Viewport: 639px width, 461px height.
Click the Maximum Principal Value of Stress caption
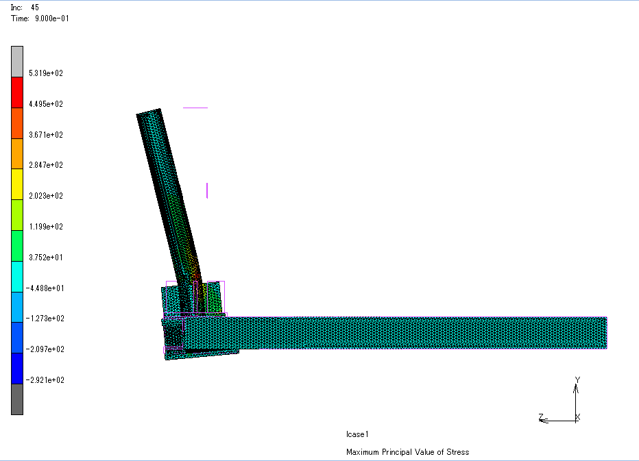tap(407, 452)
